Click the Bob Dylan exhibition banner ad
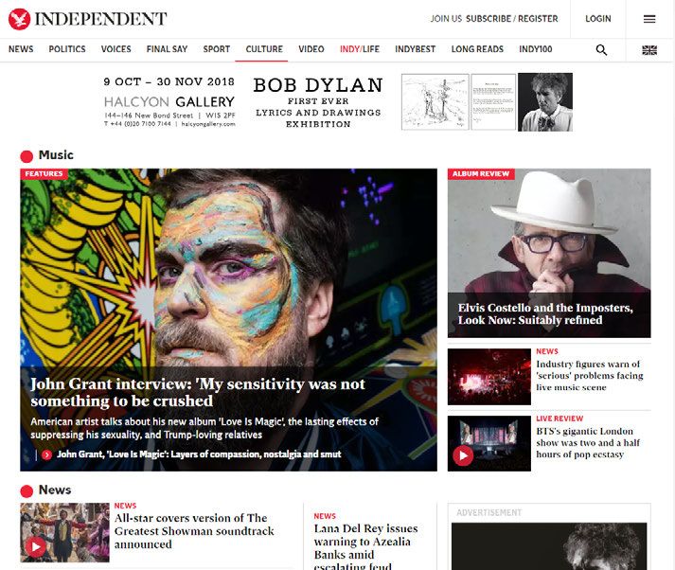The width and height of the screenshot is (675, 570). (337, 102)
